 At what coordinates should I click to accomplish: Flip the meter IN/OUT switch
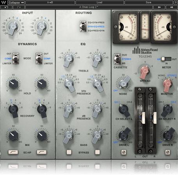pyautogui.click(x=166, y=59)
